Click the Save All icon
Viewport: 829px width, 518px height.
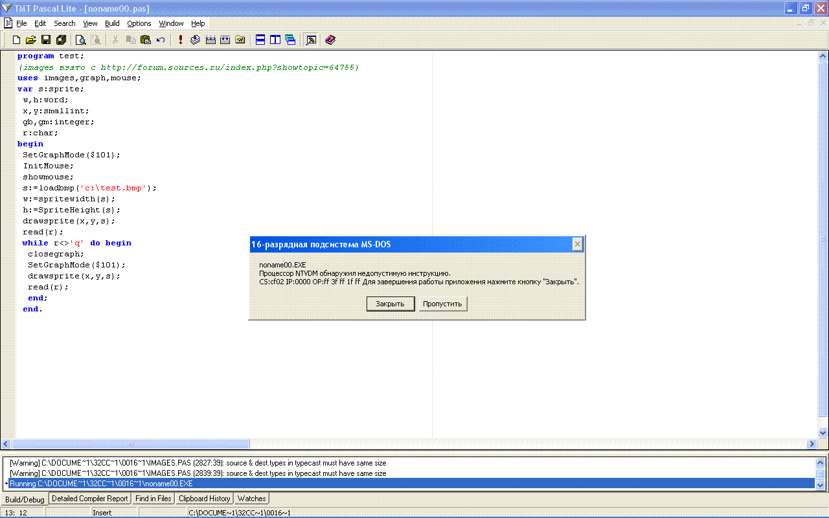(61, 40)
